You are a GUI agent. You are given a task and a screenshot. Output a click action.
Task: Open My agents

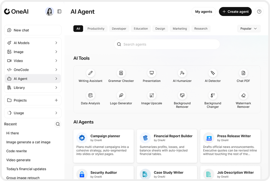(203, 12)
